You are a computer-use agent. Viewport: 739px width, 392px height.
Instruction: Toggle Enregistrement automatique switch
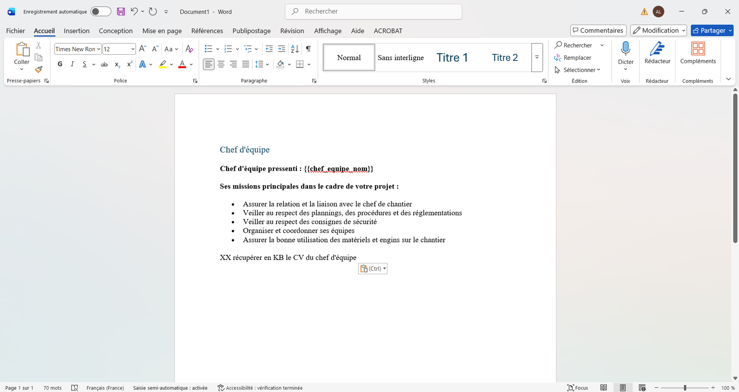pyautogui.click(x=101, y=11)
